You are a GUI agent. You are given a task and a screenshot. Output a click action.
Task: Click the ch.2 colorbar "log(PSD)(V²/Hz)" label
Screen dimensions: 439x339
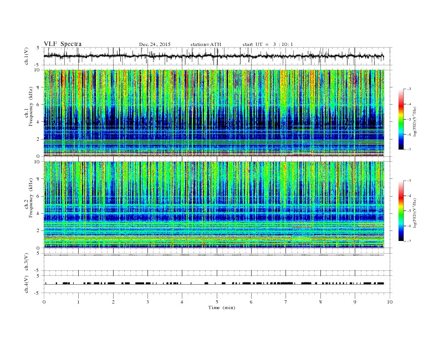415,213
